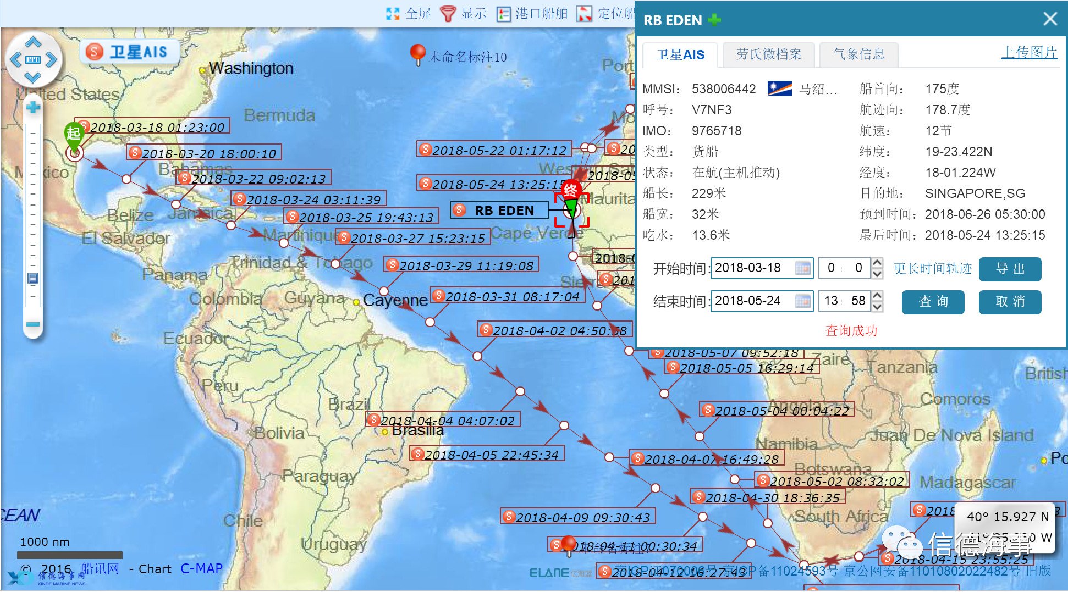Select track point 2018-03-31 08:17:04

tap(508, 296)
